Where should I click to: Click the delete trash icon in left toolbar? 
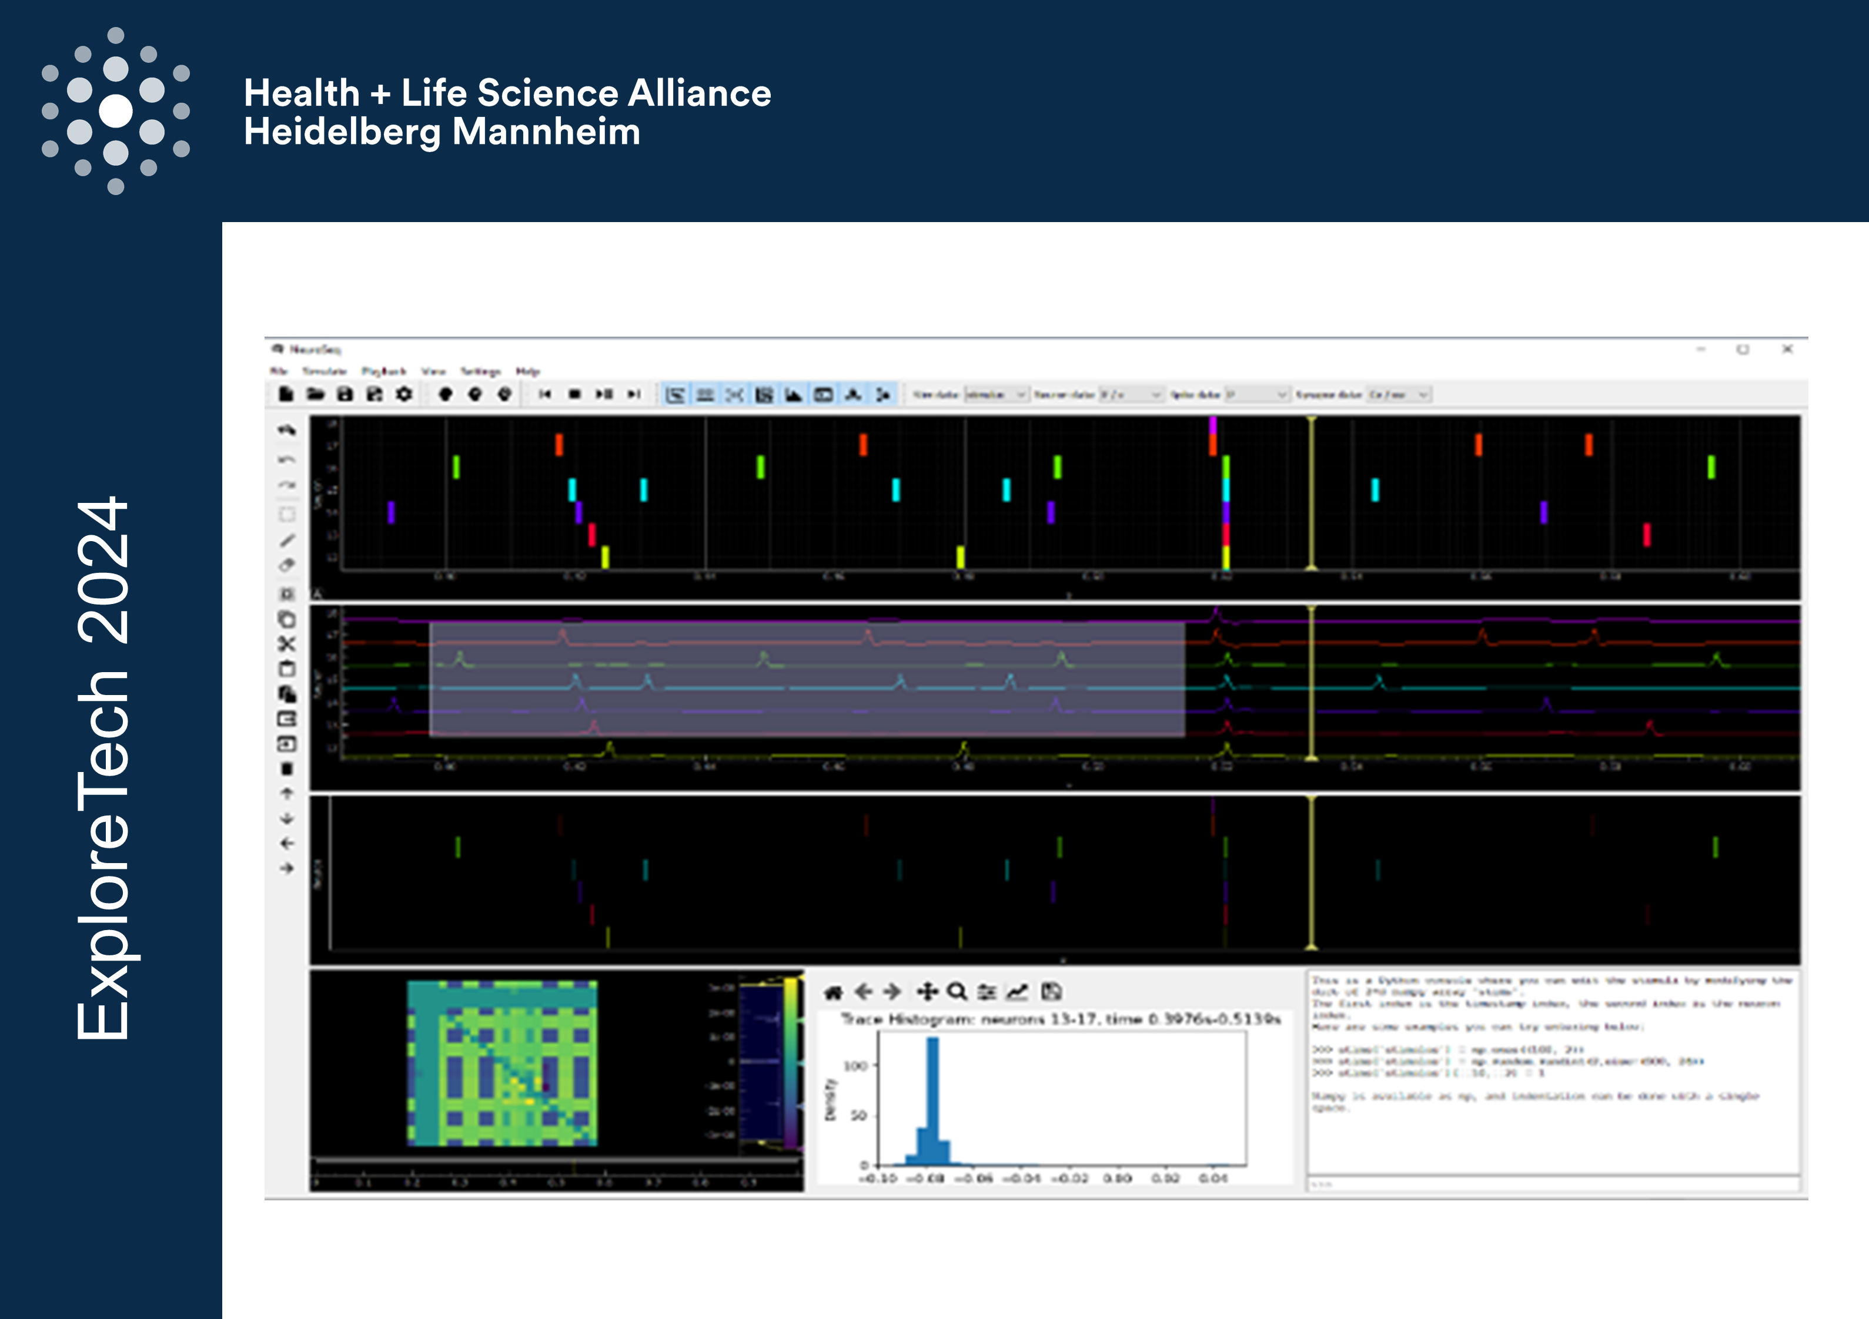tap(286, 769)
